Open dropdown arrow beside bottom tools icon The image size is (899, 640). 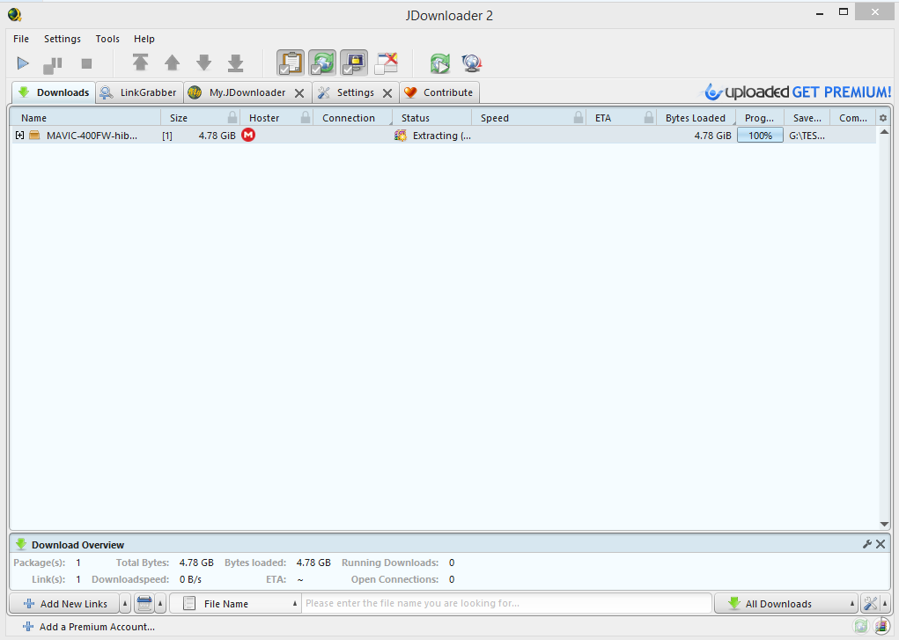click(885, 604)
